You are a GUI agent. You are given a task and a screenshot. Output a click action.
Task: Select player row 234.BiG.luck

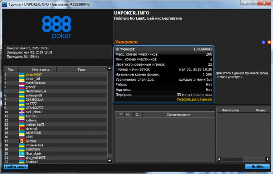click(55, 100)
